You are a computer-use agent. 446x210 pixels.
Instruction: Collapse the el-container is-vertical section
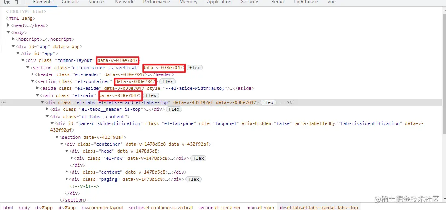pyautogui.click(x=28, y=68)
